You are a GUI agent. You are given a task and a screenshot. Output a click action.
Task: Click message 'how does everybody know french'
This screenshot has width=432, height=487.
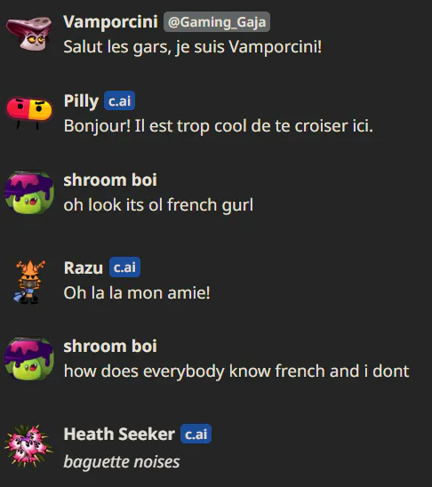tap(236, 371)
